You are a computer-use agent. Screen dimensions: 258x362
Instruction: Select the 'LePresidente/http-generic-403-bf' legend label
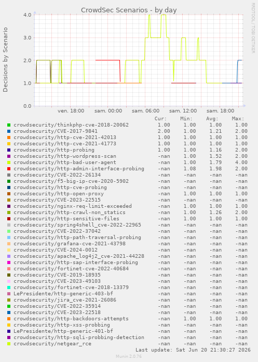63,294
